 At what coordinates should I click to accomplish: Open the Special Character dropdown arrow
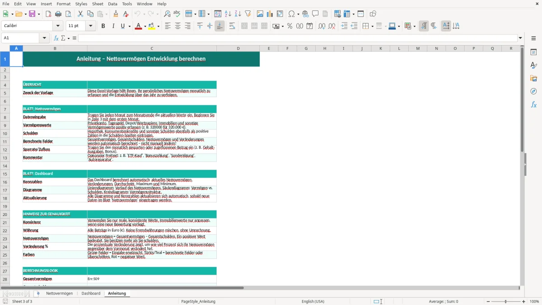[x=299, y=14]
